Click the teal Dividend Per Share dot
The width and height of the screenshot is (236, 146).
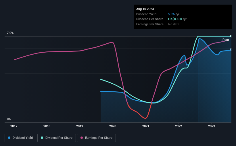coord(42,138)
